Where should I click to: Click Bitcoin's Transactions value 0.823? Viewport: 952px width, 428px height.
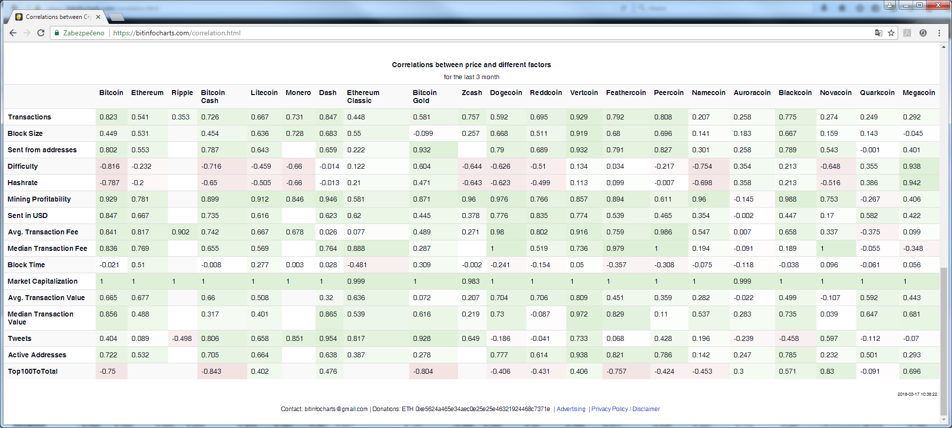coord(108,117)
